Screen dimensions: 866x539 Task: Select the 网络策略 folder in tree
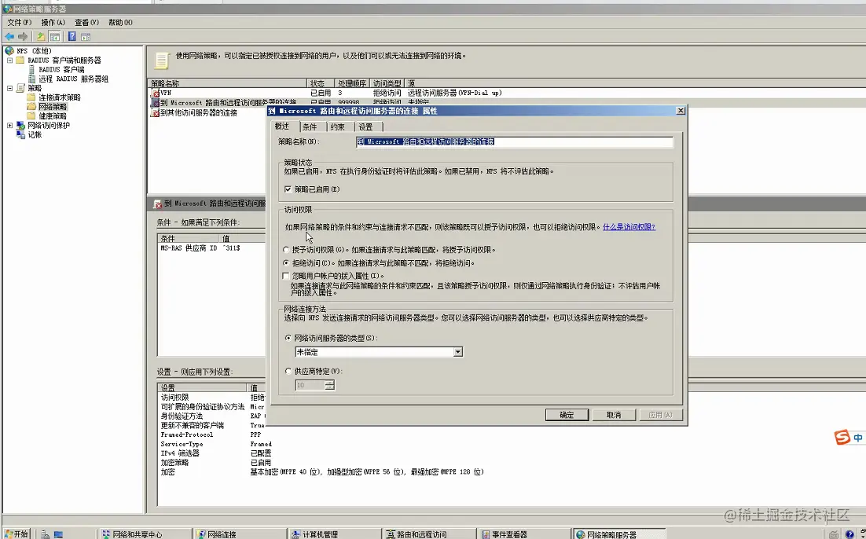tap(53, 107)
